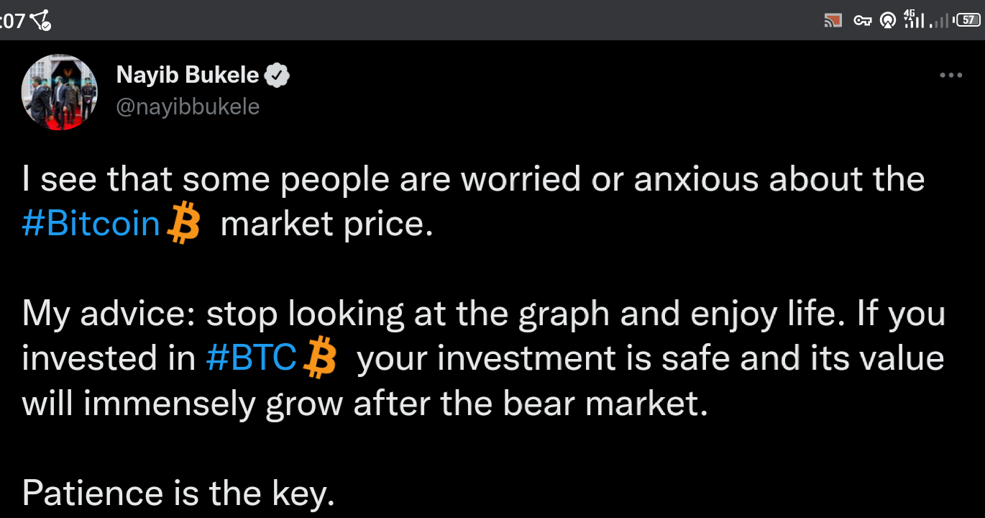Image resolution: width=985 pixels, height=518 pixels.
Task: Open the Nayib Bukele display name
Action: tap(187, 76)
